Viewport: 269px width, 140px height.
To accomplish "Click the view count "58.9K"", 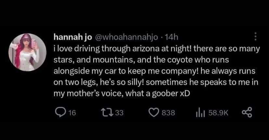I will pyautogui.click(x=219, y=112).
